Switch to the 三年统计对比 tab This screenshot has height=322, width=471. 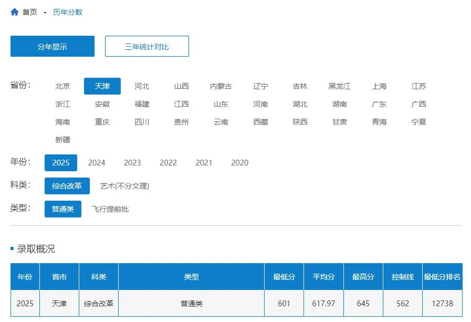click(147, 46)
